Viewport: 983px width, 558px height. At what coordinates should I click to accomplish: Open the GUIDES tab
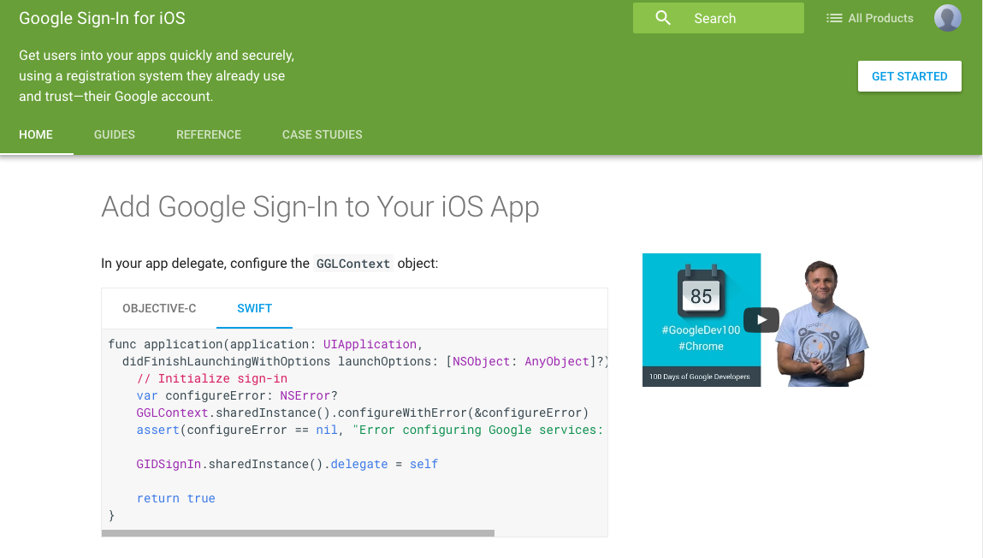(x=115, y=134)
